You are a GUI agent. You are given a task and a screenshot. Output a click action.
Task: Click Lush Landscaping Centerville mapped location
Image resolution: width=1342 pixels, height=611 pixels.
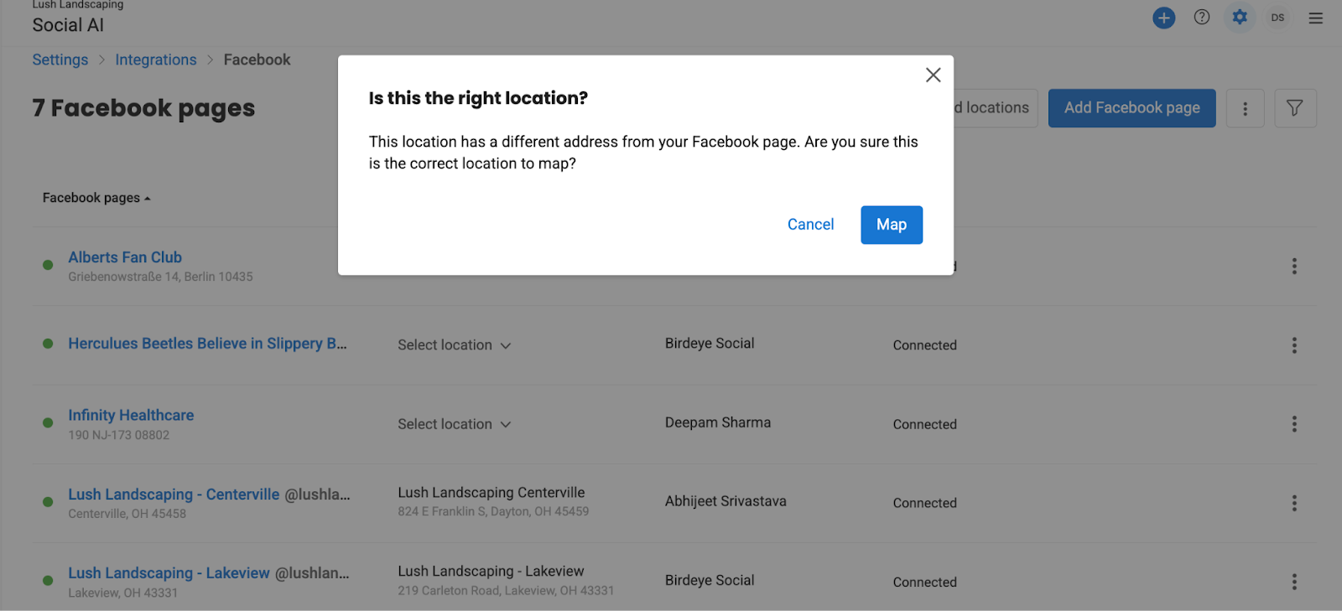(492, 493)
